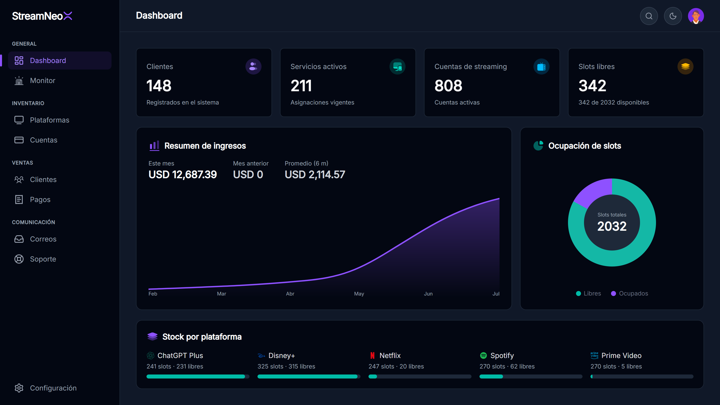Click the Prime Video stock progress bar
The height and width of the screenshot is (405, 720).
(642, 376)
